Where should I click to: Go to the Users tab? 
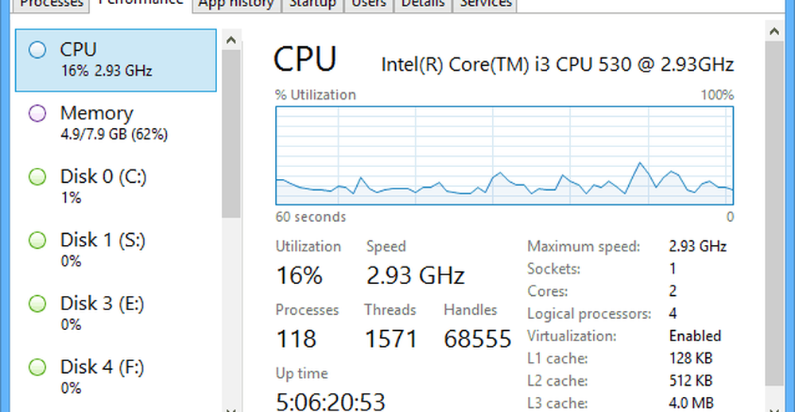pos(370,5)
